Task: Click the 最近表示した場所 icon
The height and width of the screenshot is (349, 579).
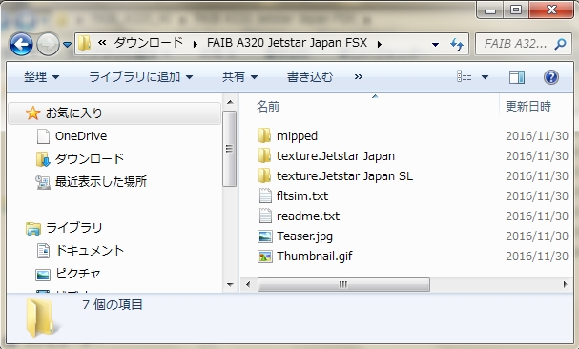Action: [x=43, y=182]
